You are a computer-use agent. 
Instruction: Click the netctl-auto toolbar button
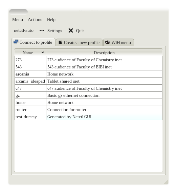(x=24, y=30)
